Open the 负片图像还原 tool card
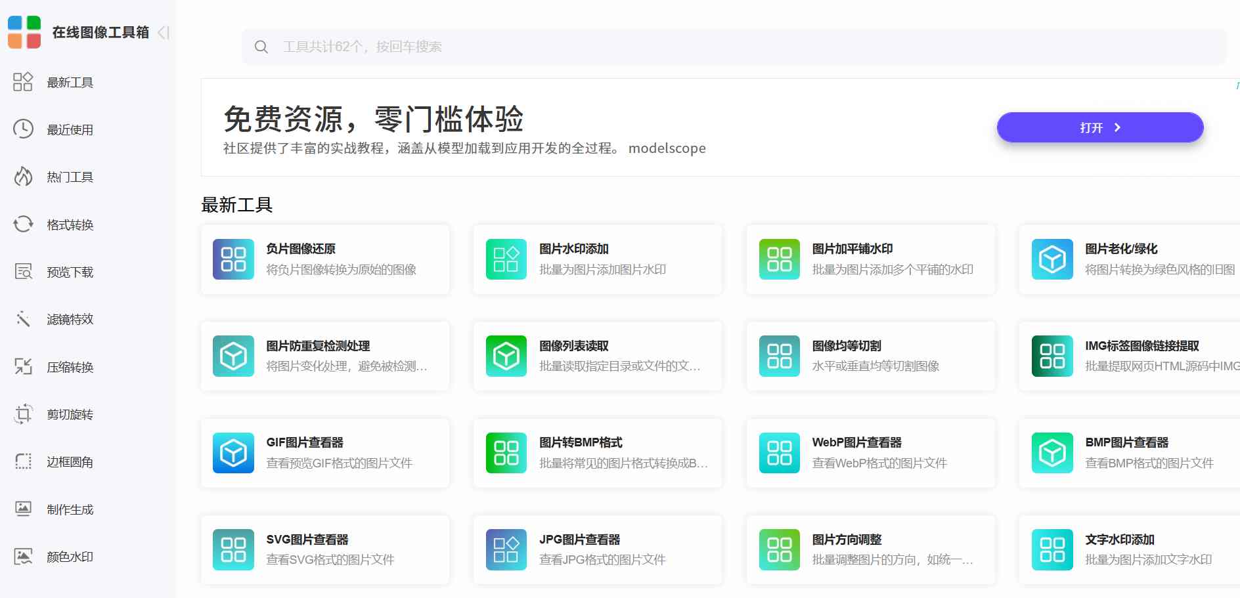Screen dimensions: 1240x598 point(324,259)
